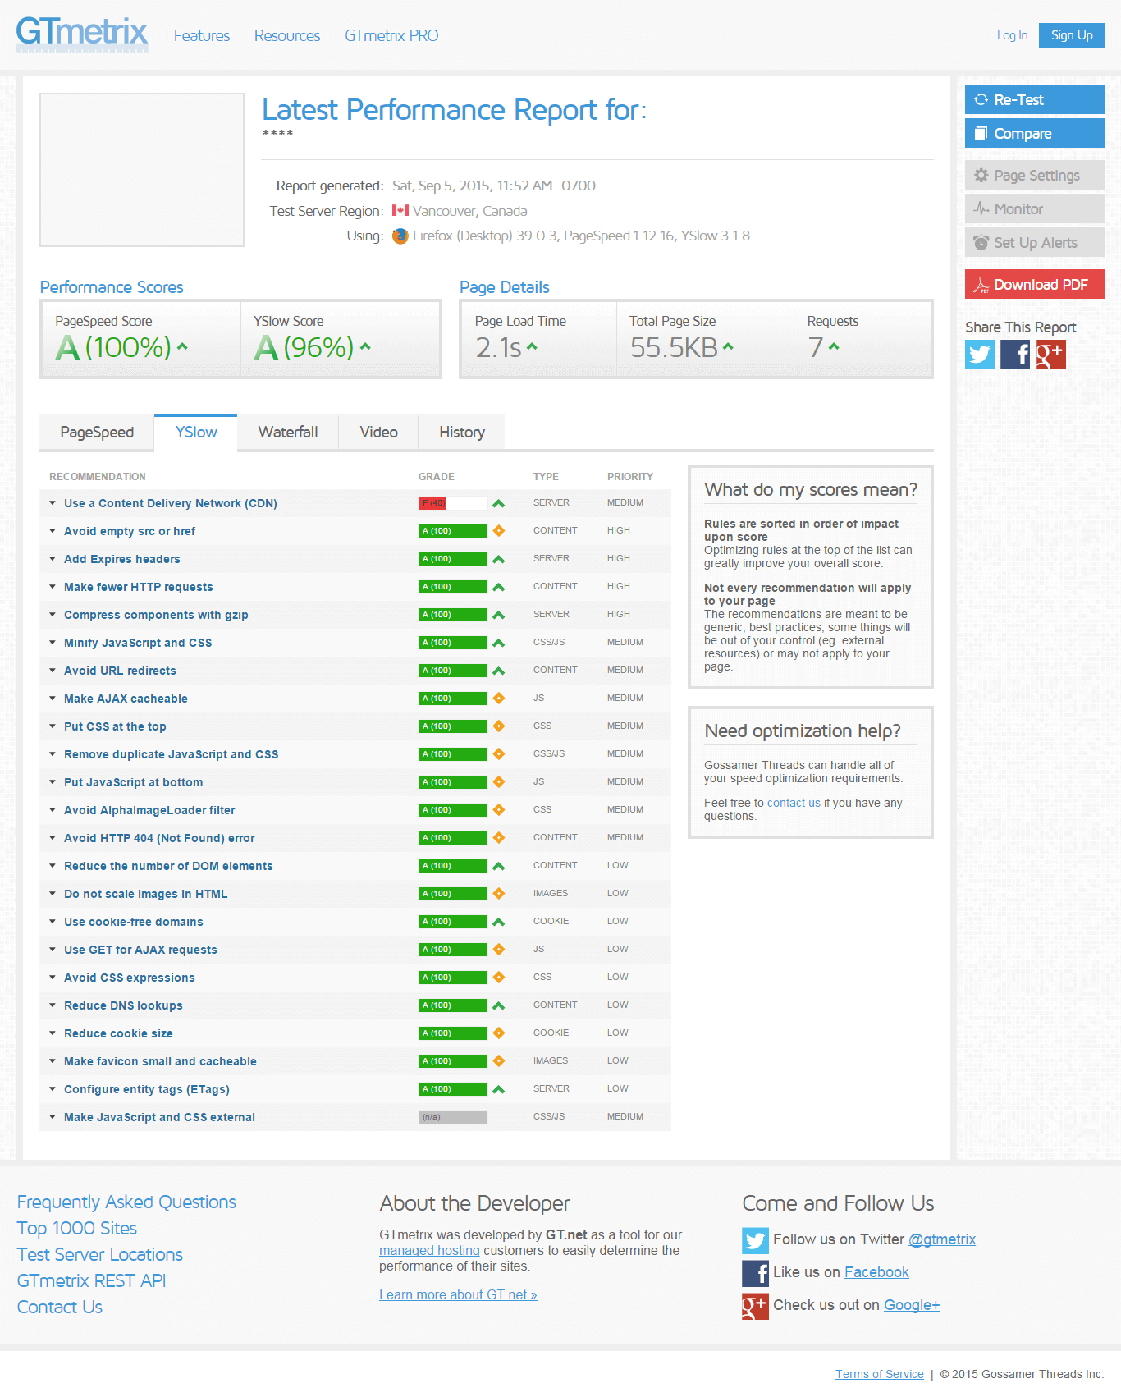Click green arrow in Configure entity tags row

[x=498, y=1089]
